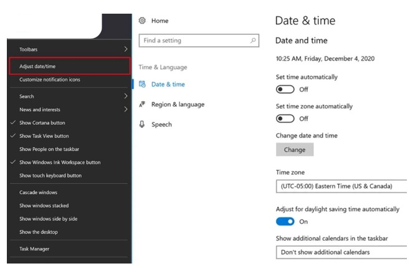The image size is (410, 266).
Task: Choose Cascade windows
Action: [x=38, y=193]
